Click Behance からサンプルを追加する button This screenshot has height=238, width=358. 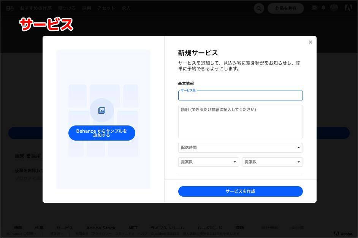[102, 133]
